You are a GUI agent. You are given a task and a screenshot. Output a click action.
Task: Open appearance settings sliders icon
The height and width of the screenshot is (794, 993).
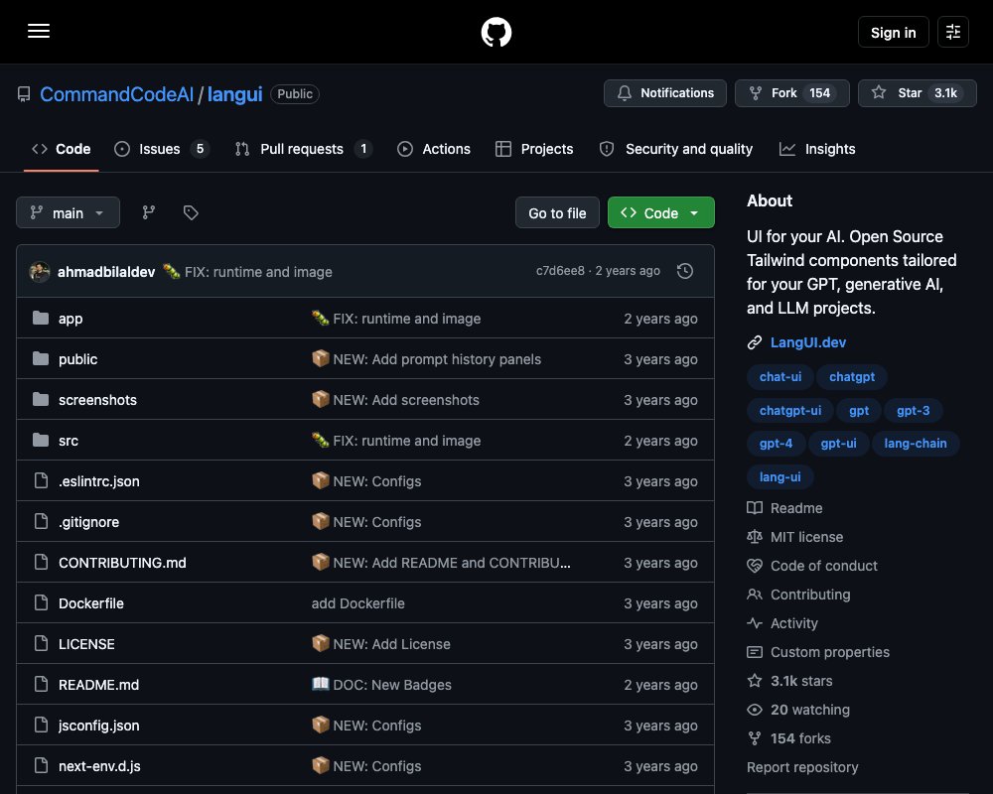[952, 32]
